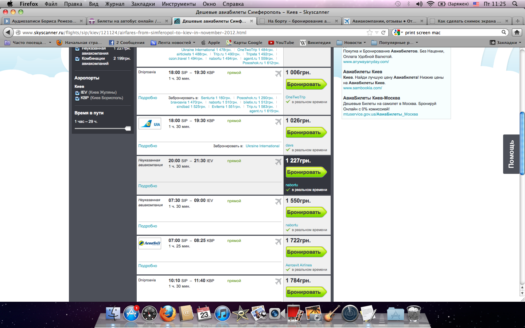
Task: Open the iTunes icon in the Dock
Action: point(222,314)
